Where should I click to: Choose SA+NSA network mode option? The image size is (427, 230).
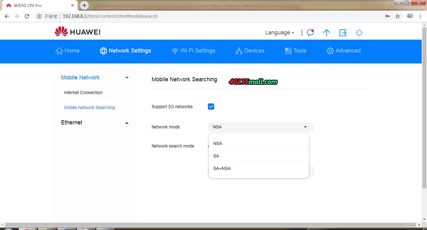[x=222, y=168]
